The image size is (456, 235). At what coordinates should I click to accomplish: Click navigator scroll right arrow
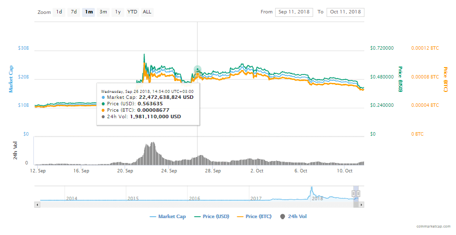(362, 204)
